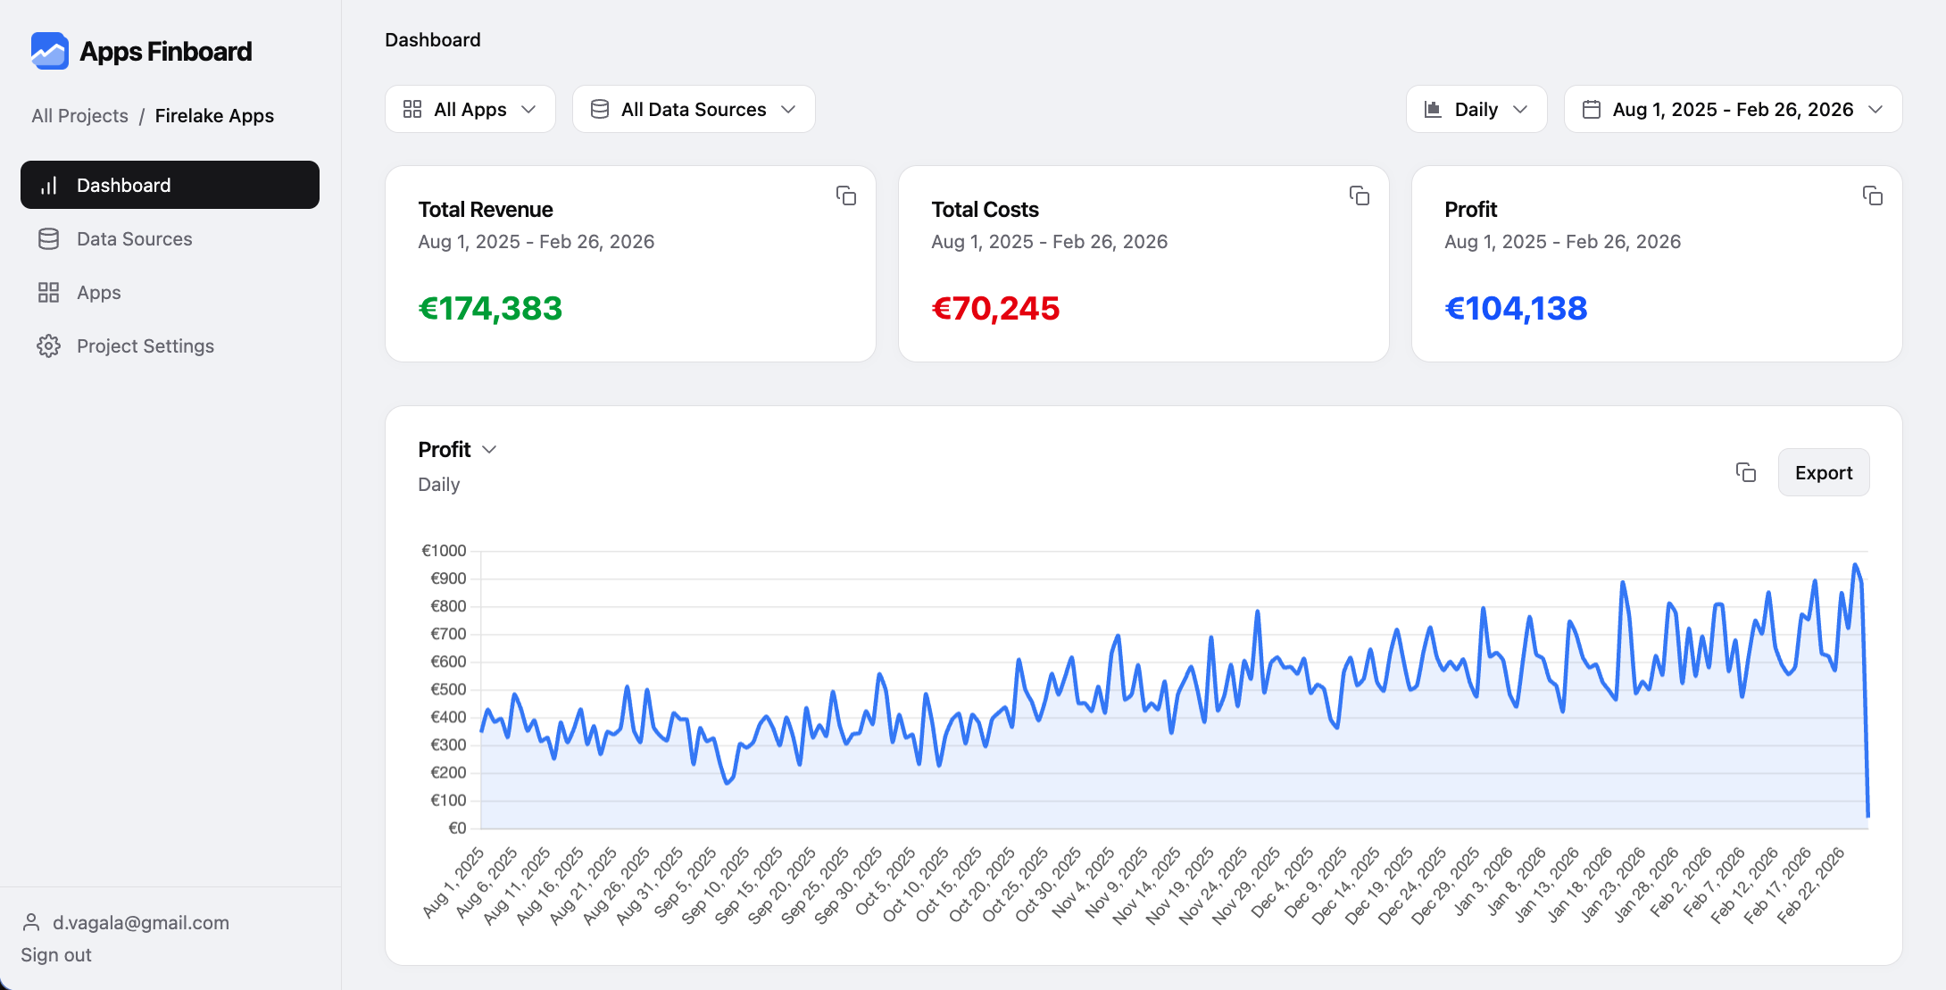Copy the Profit card value
The width and height of the screenshot is (1946, 990).
(x=1872, y=196)
